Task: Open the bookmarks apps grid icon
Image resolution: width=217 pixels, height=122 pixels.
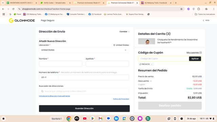Action: coord(4,14)
